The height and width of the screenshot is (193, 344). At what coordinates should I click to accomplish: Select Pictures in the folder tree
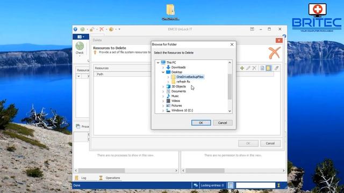176,106
